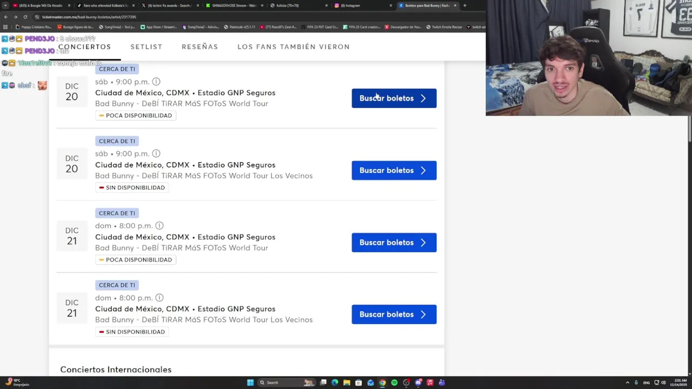
Task: Click the taskbar Search box
Action: (287, 383)
